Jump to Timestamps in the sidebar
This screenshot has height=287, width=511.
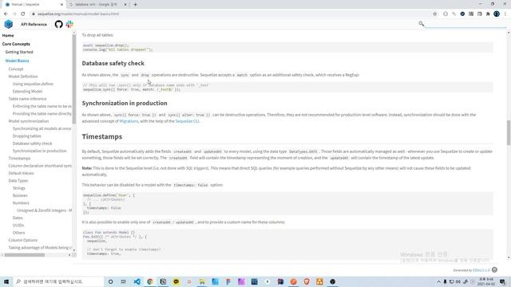(x=19, y=158)
